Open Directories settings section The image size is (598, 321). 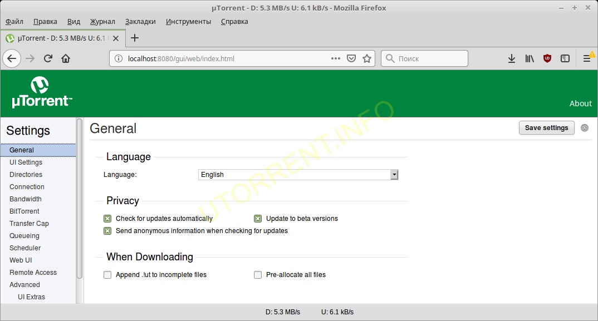tap(26, 175)
